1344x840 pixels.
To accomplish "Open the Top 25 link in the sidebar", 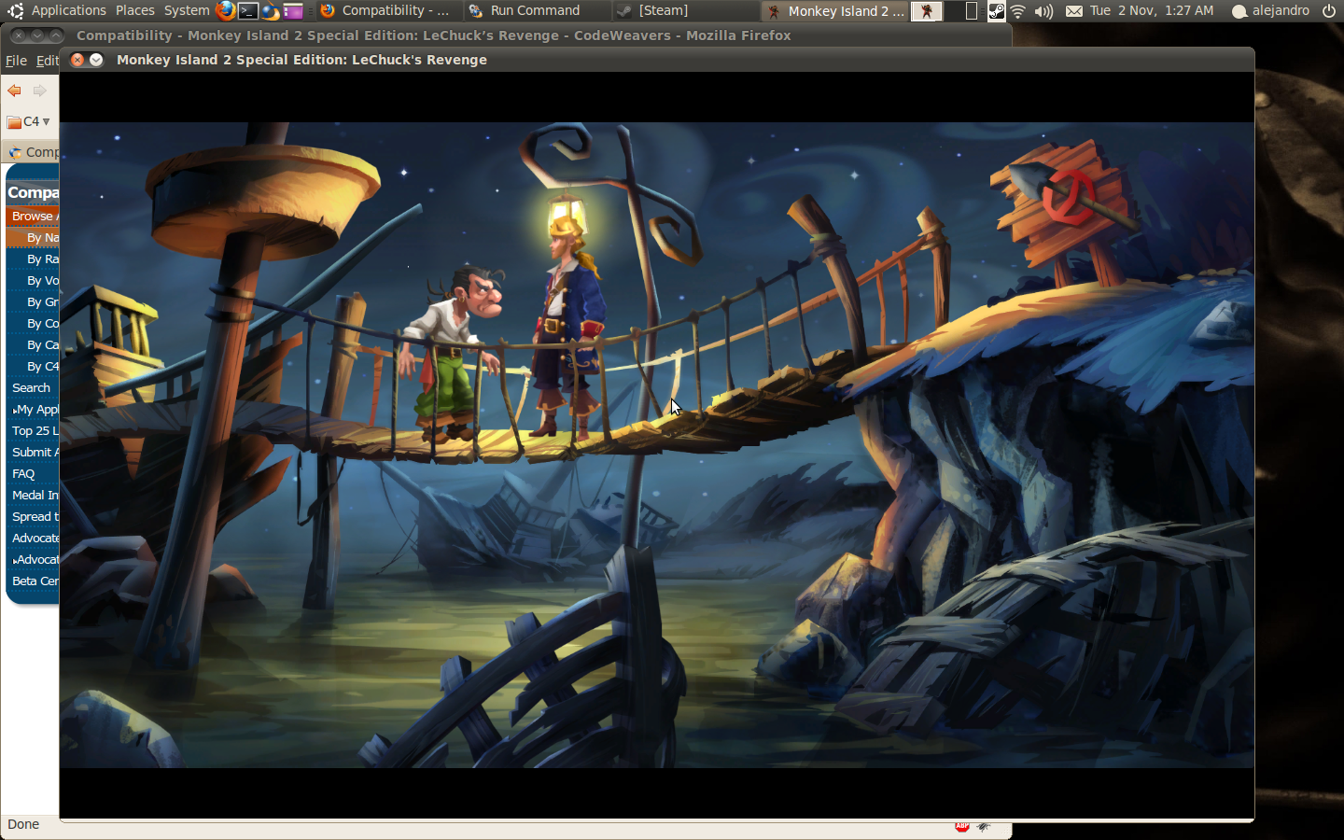I will coord(35,430).
